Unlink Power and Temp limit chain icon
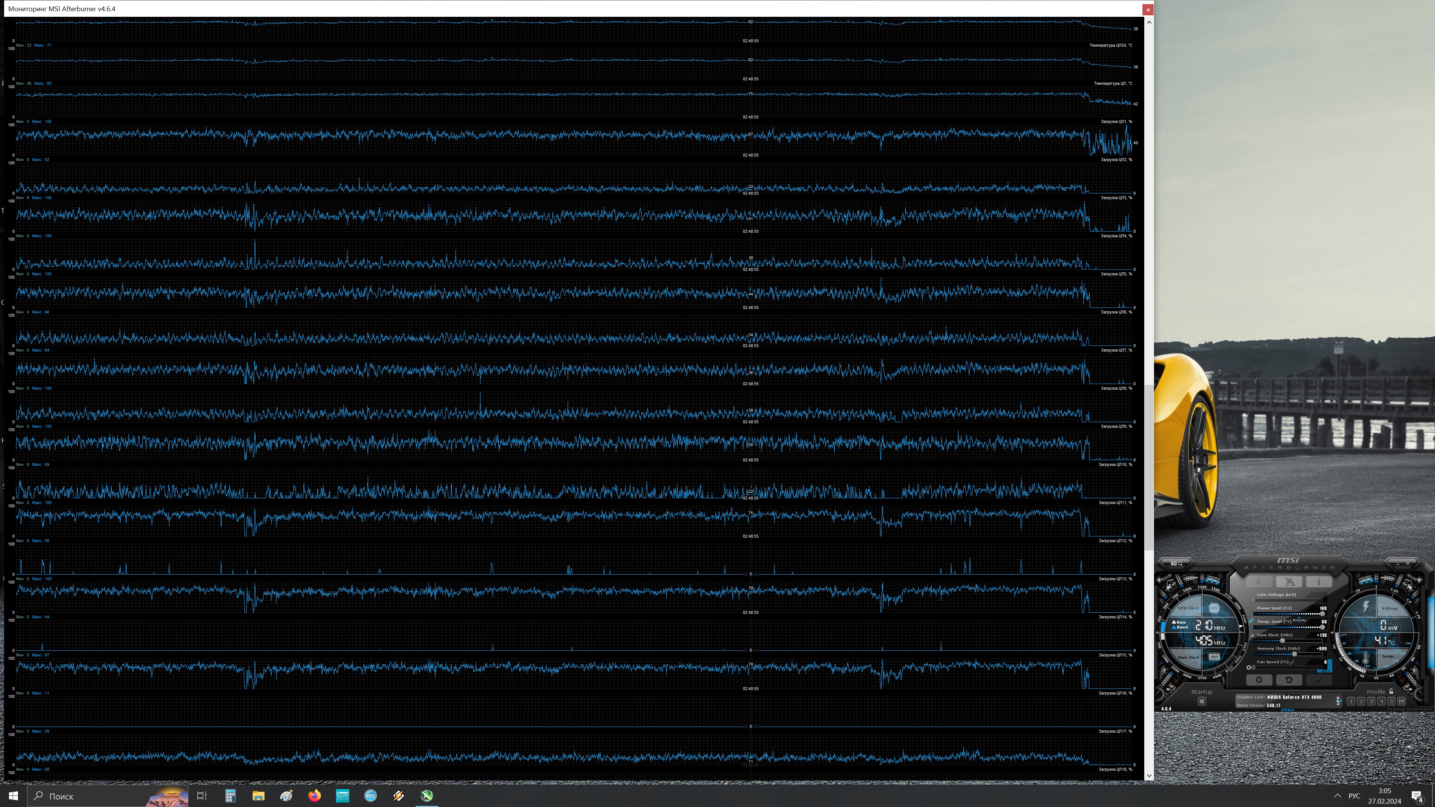1435x807 pixels. [x=1251, y=621]
